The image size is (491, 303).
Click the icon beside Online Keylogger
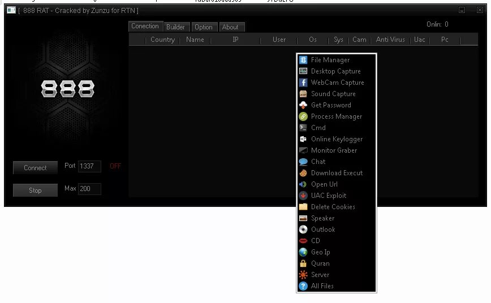[303, 139]
